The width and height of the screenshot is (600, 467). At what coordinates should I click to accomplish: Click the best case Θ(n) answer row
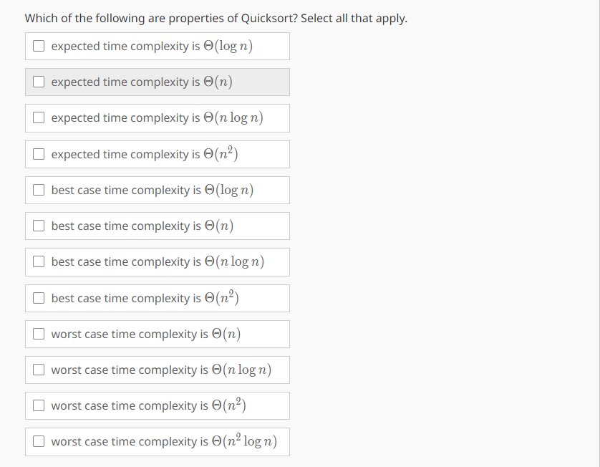coord(158,226)
